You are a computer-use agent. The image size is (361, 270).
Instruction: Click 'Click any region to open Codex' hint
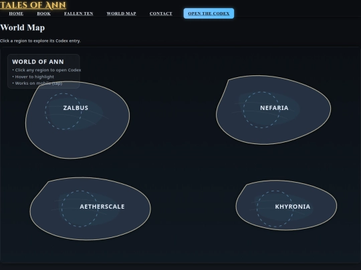47,70
